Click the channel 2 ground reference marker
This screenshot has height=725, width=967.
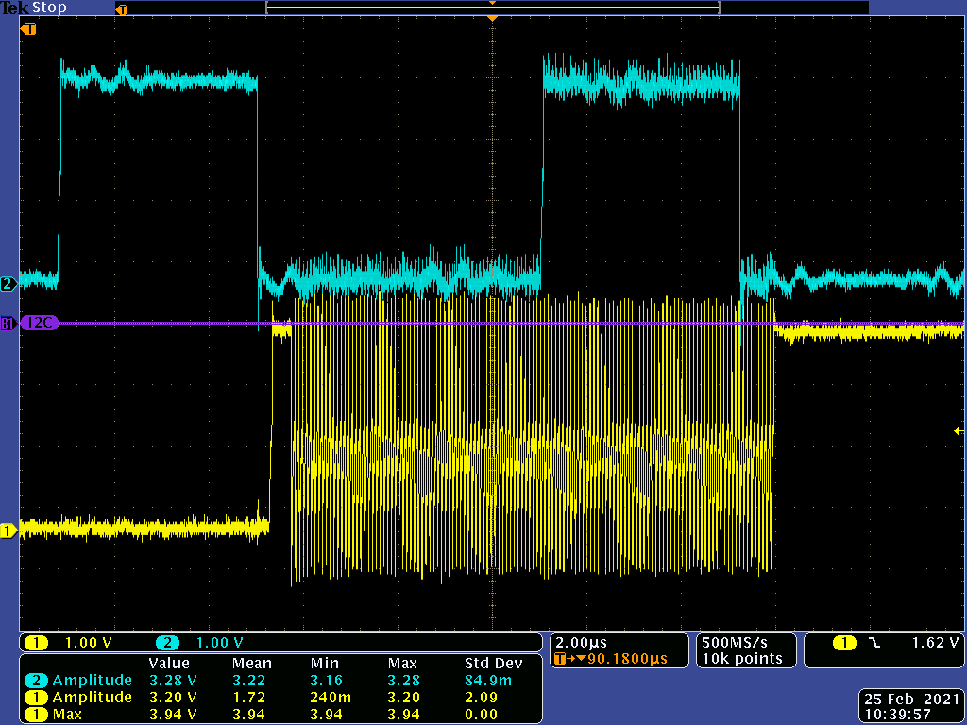click(x=8, y=283)
